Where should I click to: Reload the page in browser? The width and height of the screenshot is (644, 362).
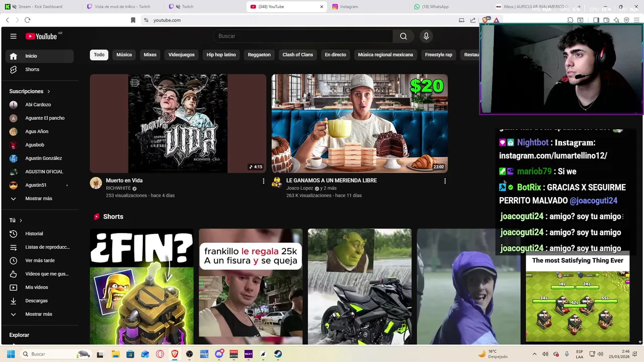(x=27, y=20)
